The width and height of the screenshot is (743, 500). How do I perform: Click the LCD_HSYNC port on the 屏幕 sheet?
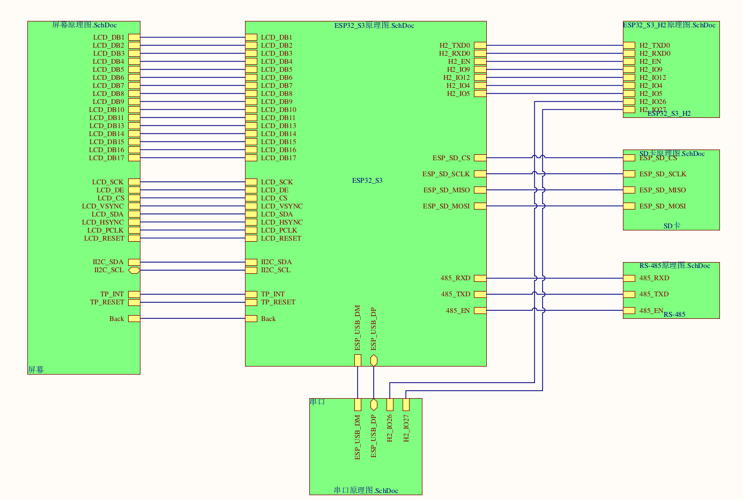point(134,222)
